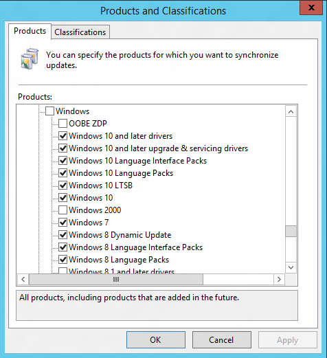Click the vertical scrollbar up arrow
The width and height of the screenshot is (327, 358).
[x=291, y=112]
